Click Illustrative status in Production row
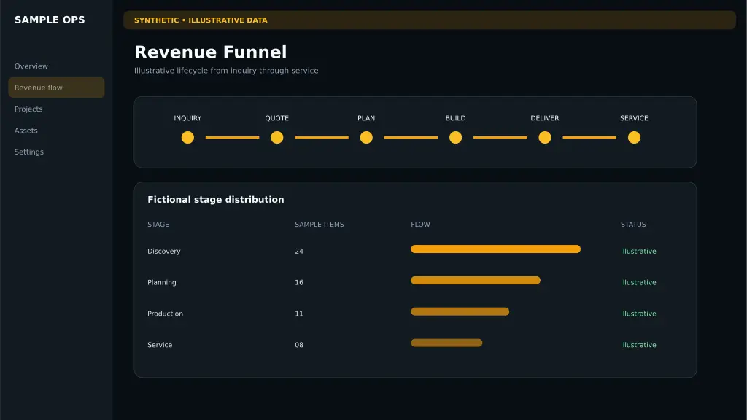The image size is (747, 420). [638, 314]
